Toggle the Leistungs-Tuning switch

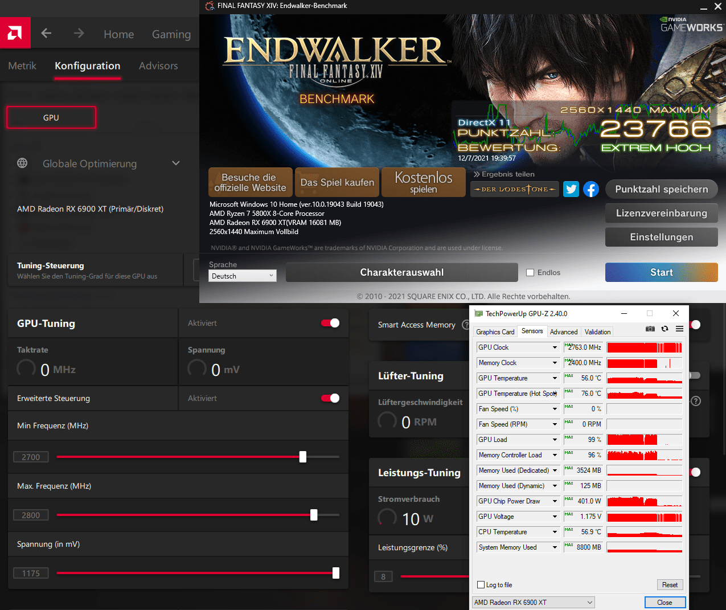pyautogui.click(x=694, y=472)
